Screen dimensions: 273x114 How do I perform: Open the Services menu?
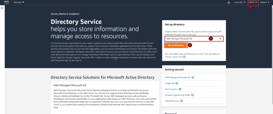tap(19, 2)
